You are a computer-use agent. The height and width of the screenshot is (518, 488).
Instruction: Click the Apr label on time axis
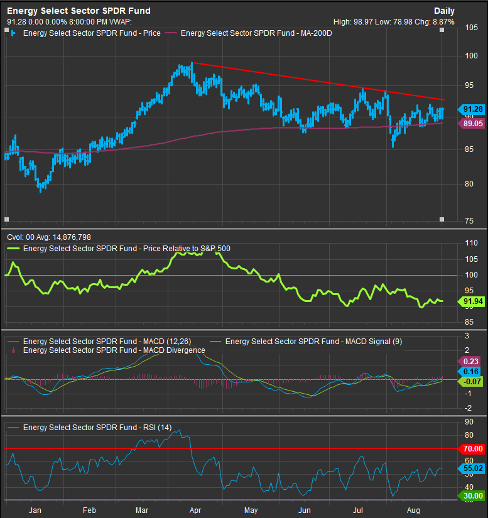pos(195,510)
